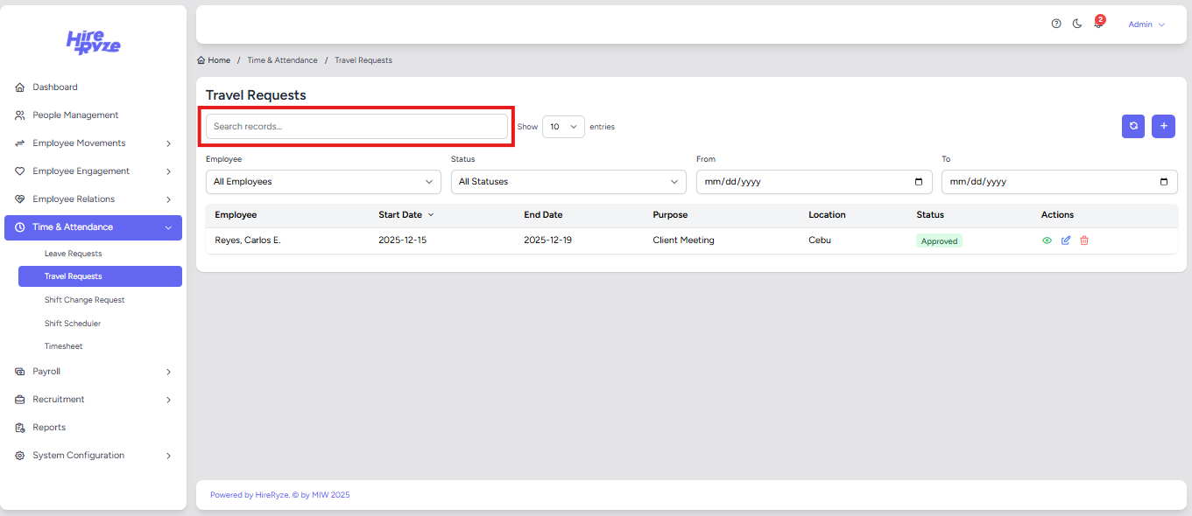
Task: Open the All Statuses dropdown
Action: [x=568, y=182]
